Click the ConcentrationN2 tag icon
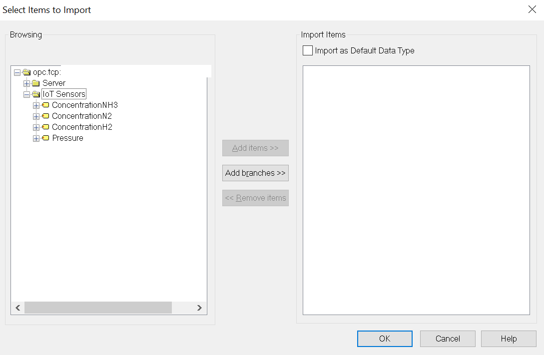This screenshot has width=544, height=355. (x=45, y=116)
